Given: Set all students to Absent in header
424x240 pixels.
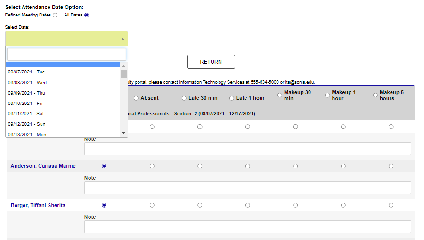Looking at the screenshot, I should 136,98.
